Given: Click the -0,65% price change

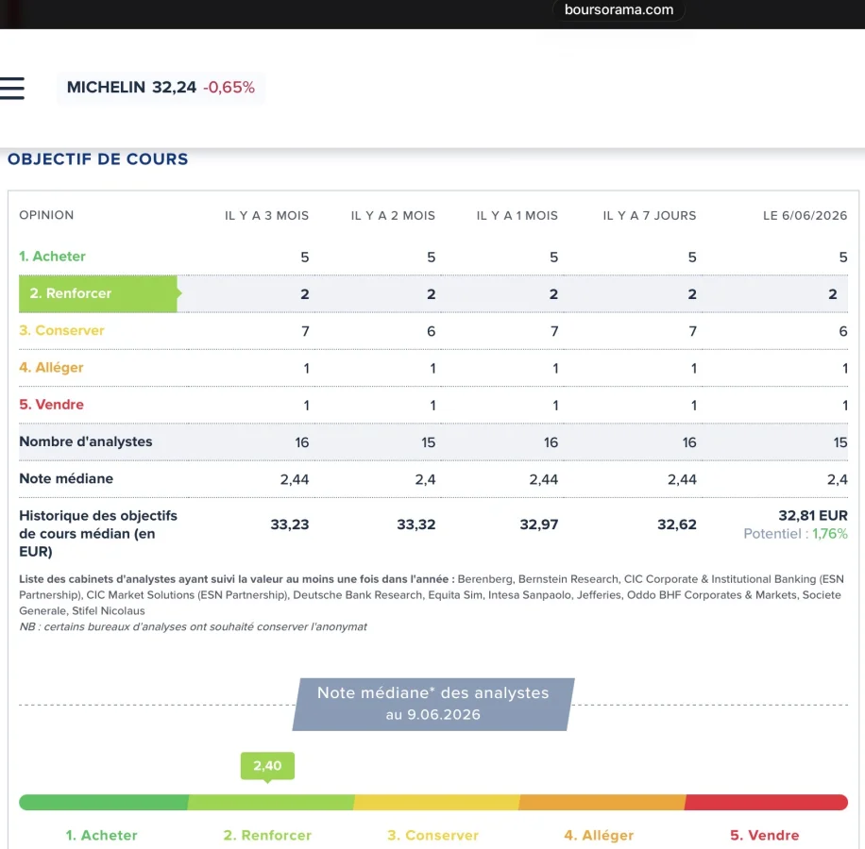Looking at the screenshot, I should click(x=229, y=88).
